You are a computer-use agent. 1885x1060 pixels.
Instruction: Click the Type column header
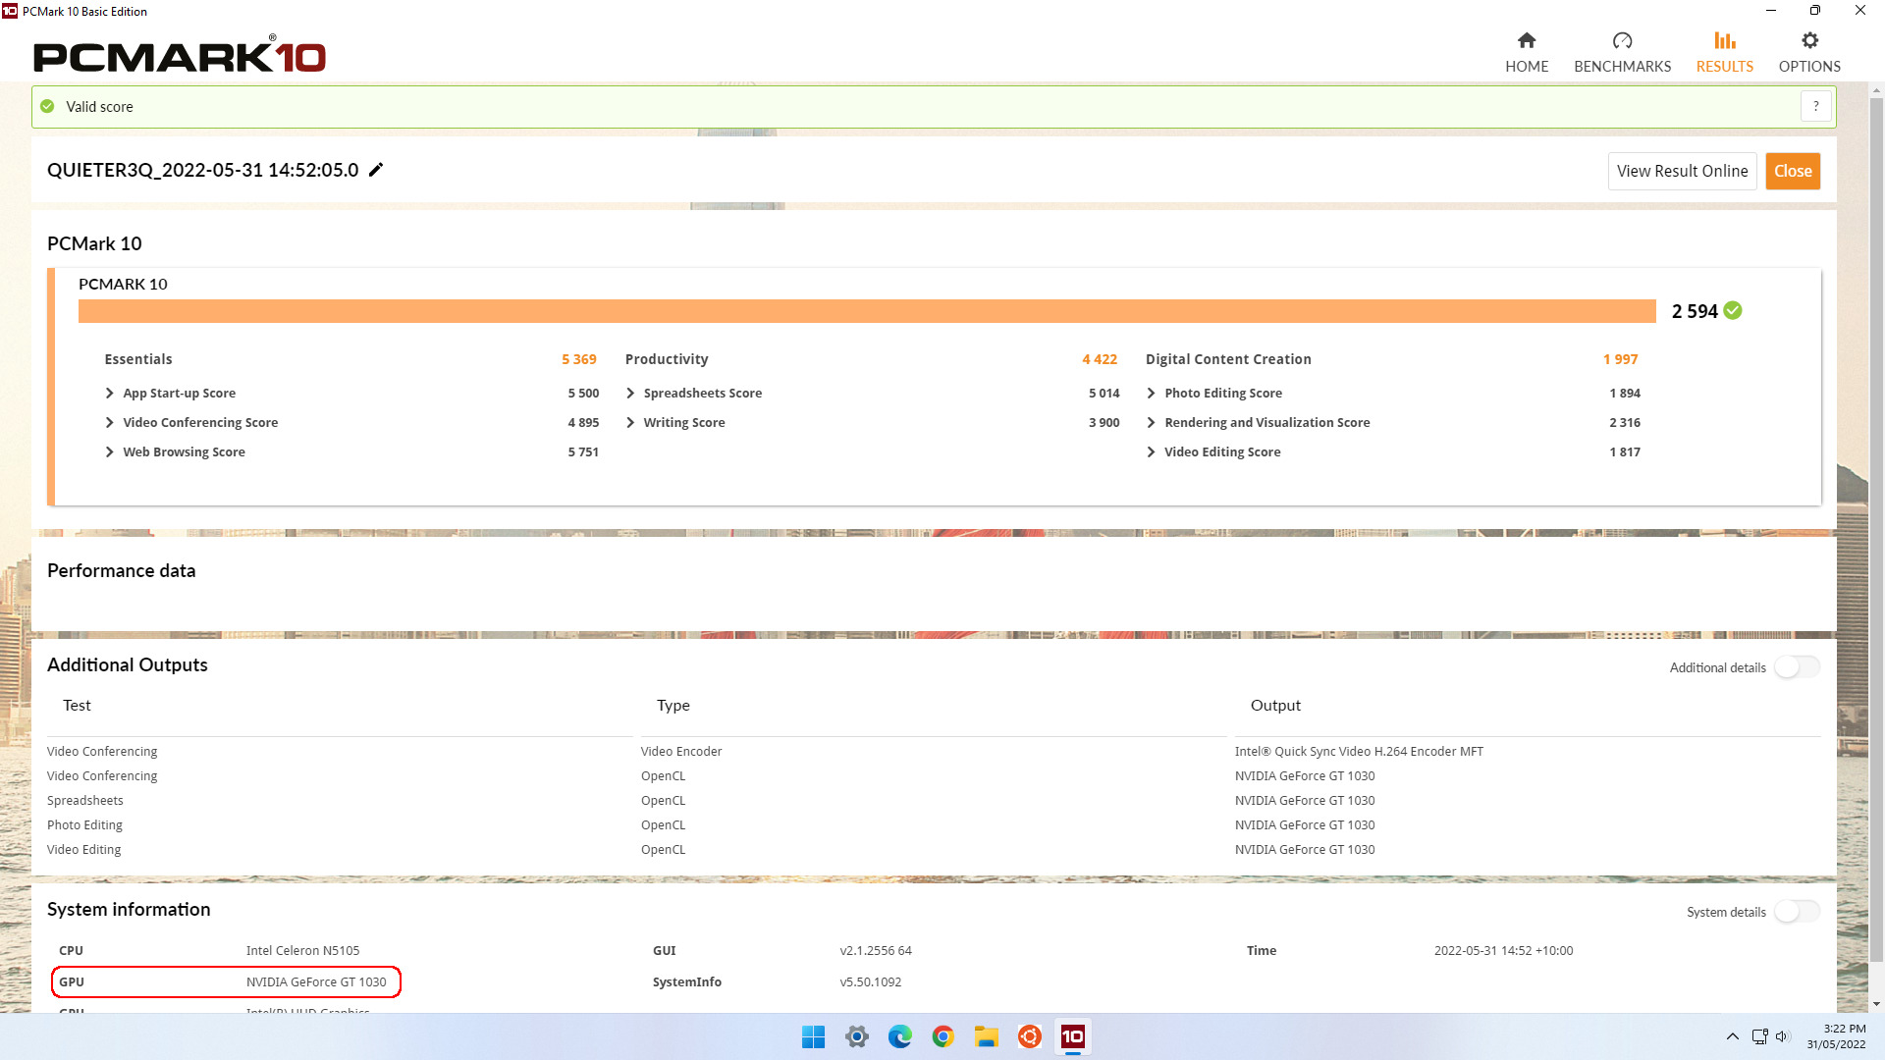(x=673, y=705)
